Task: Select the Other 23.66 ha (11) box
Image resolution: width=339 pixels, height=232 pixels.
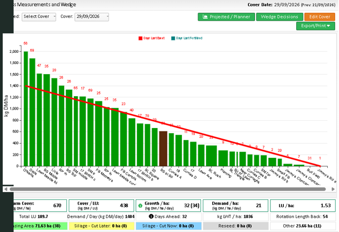Action: point(303,226)
